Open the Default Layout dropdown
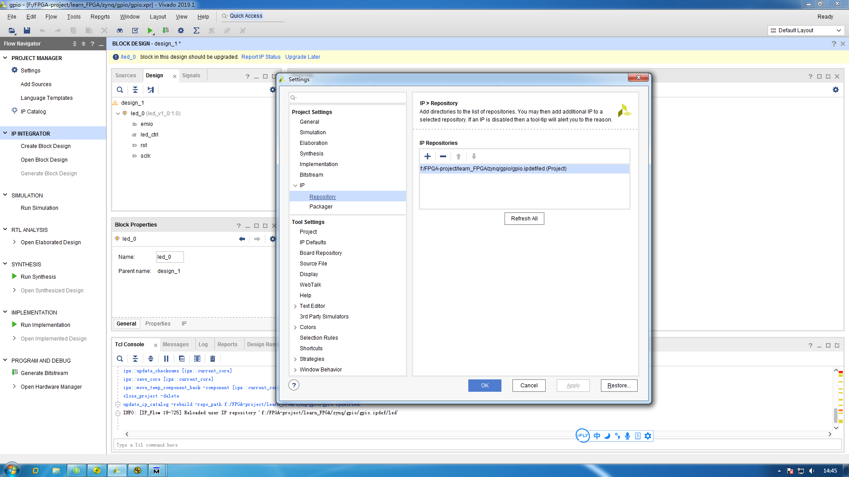This screenshot has width=849, height=477. (806, 30)
